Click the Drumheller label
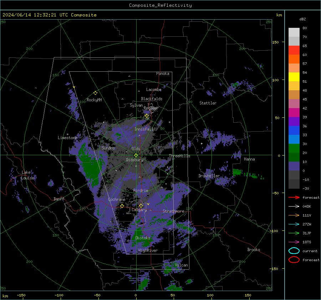 [x=209, y=176]
